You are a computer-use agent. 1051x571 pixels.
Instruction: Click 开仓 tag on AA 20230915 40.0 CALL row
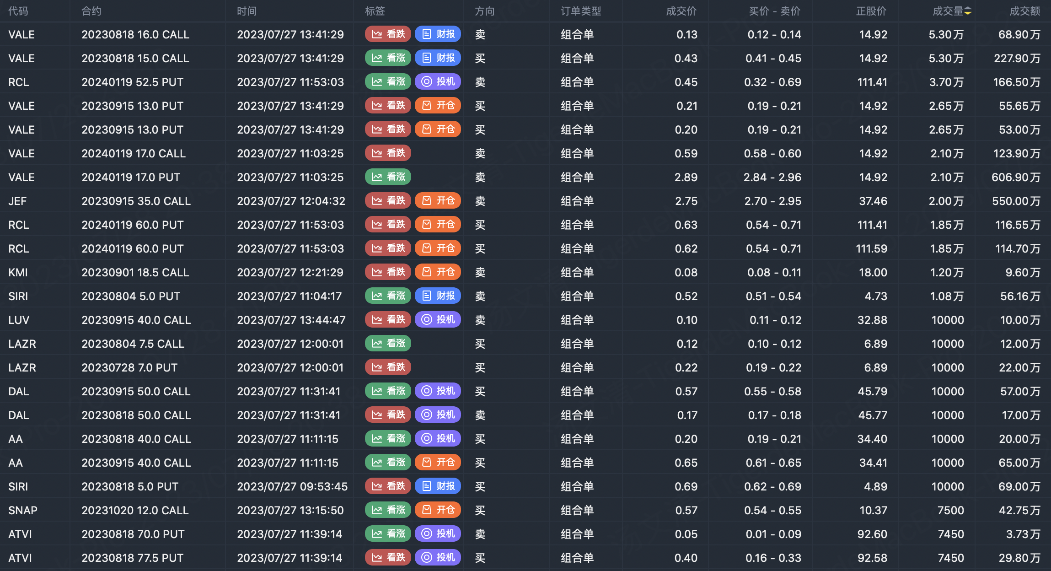[438, 463]
